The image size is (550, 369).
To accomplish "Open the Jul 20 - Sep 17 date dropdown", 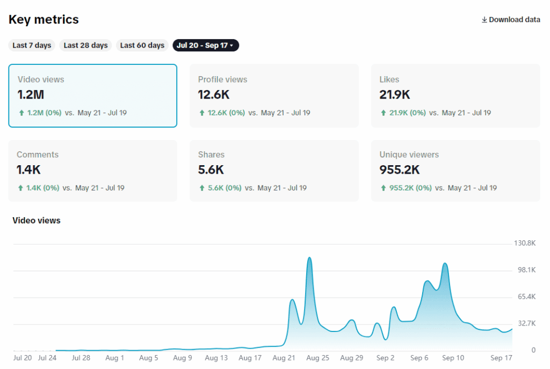I will (x=205, y=46).
